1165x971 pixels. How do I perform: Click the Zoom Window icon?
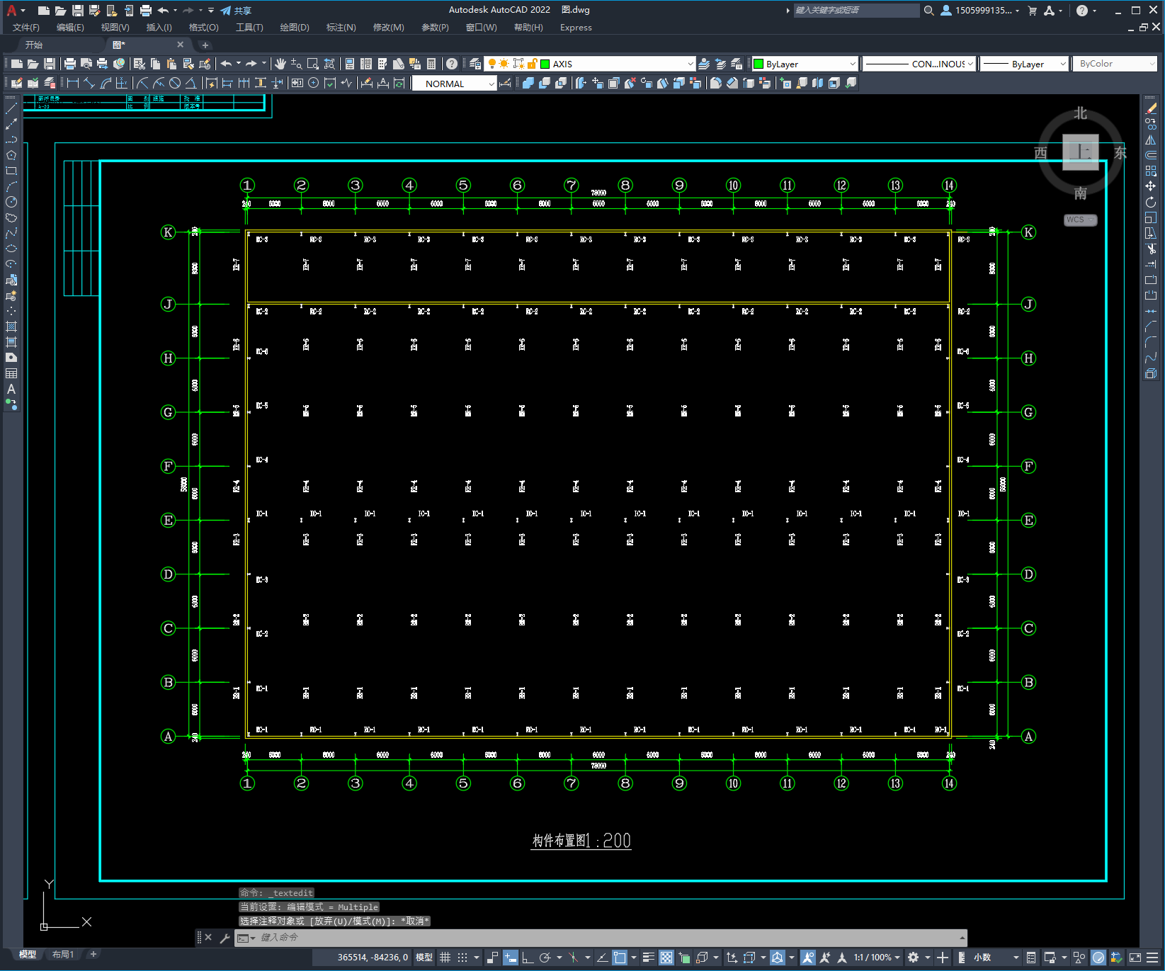(x=312, y=64)
